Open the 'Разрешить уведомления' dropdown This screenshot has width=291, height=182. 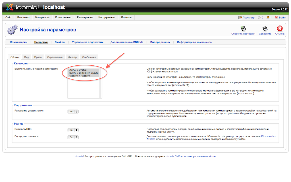click(x=73, y=111)
